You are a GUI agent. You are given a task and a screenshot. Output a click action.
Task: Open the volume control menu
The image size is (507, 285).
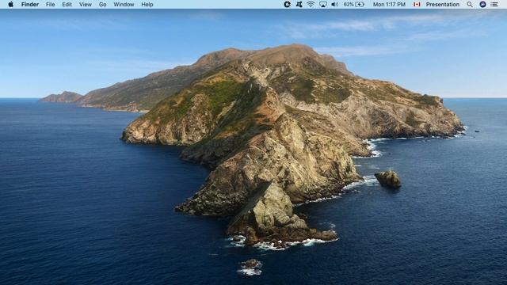pyautogui.click(x=334, y=4)
